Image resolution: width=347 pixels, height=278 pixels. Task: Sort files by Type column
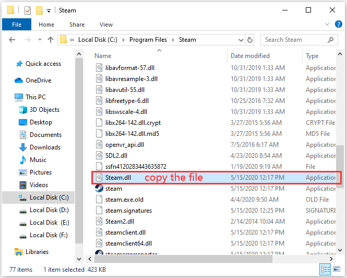[312, 56]
